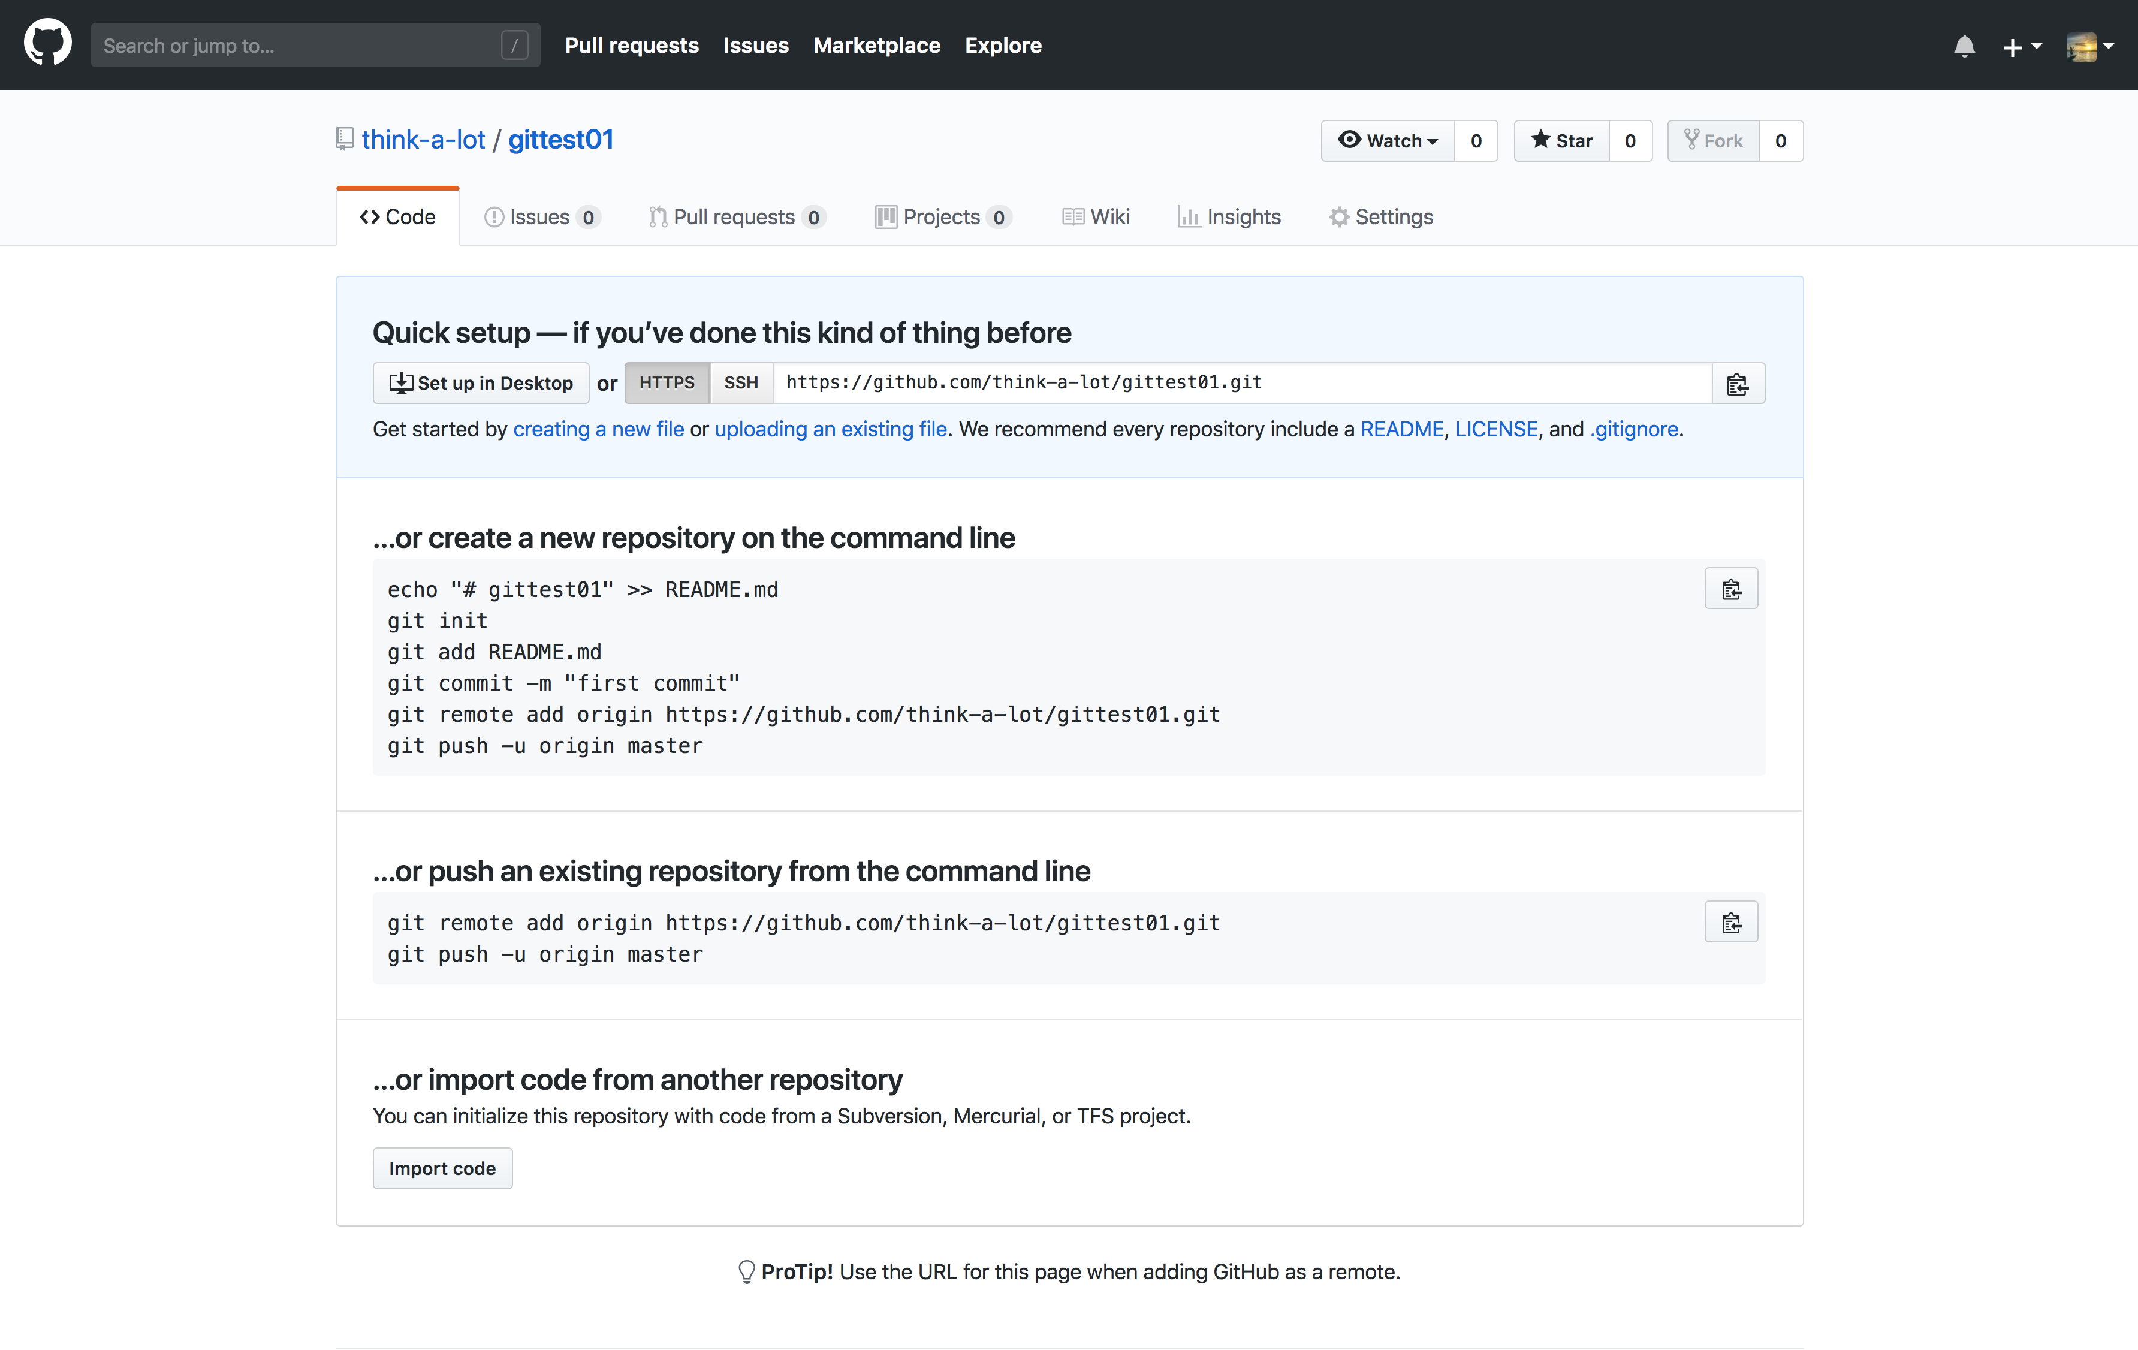Open the stargazers count next to Star
The height and width of the screenshot is (1350, 2138).
pos(1630,140)
